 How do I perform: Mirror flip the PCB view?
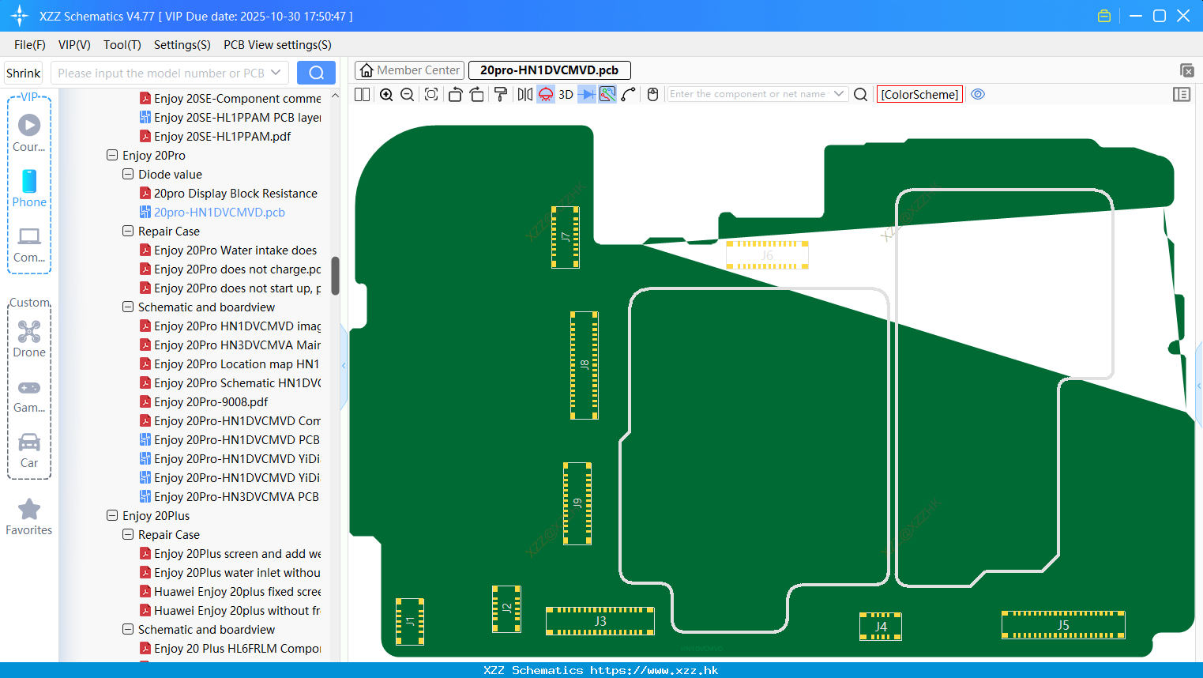point(525,94)
